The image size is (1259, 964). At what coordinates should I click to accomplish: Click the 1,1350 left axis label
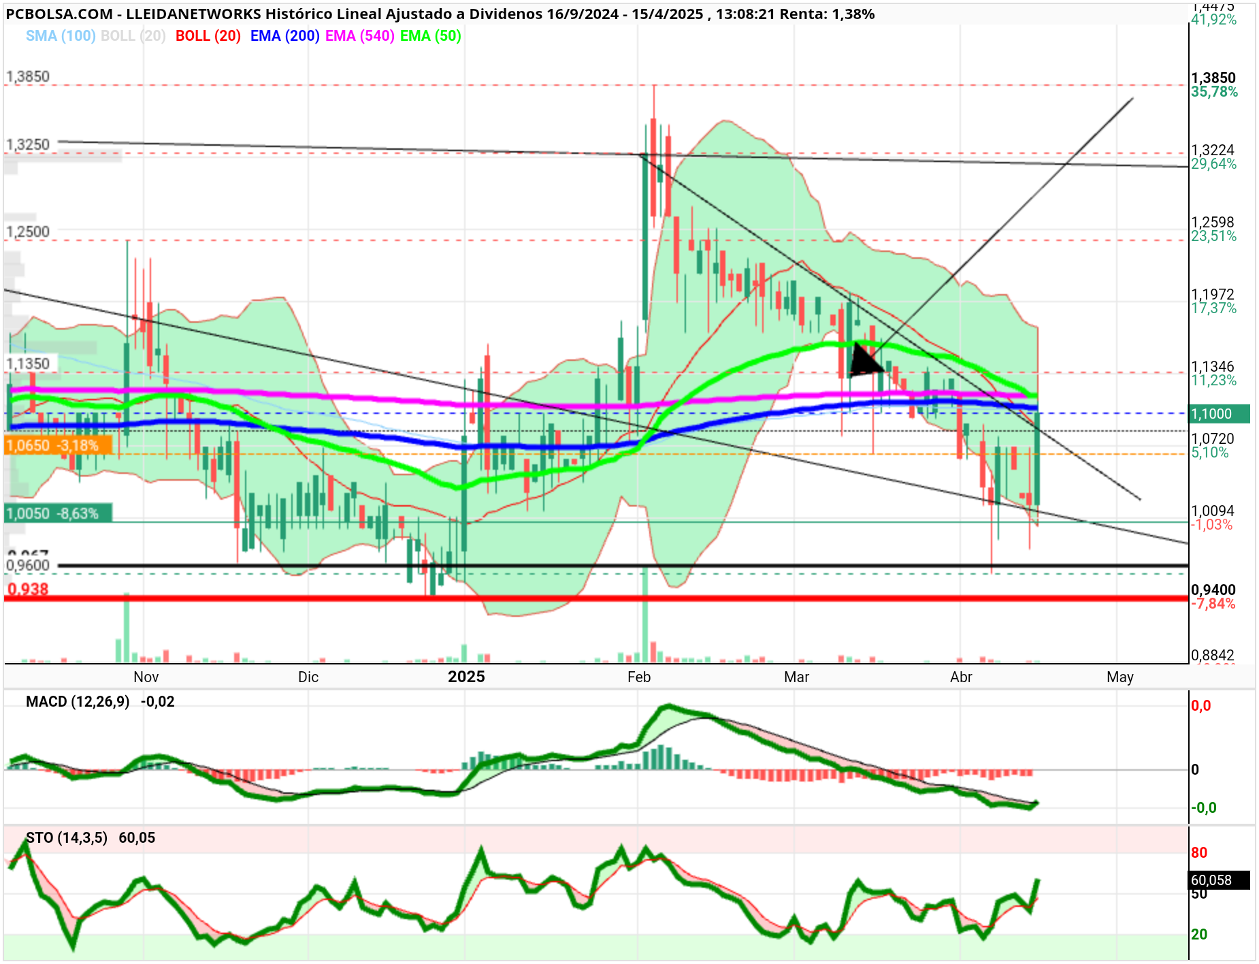28,364
